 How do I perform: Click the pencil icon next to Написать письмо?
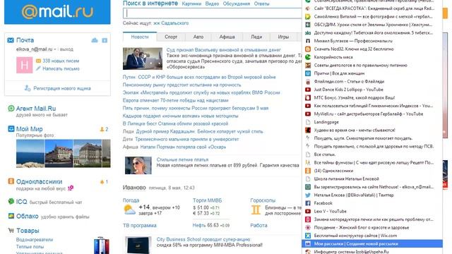coord(38,68)
